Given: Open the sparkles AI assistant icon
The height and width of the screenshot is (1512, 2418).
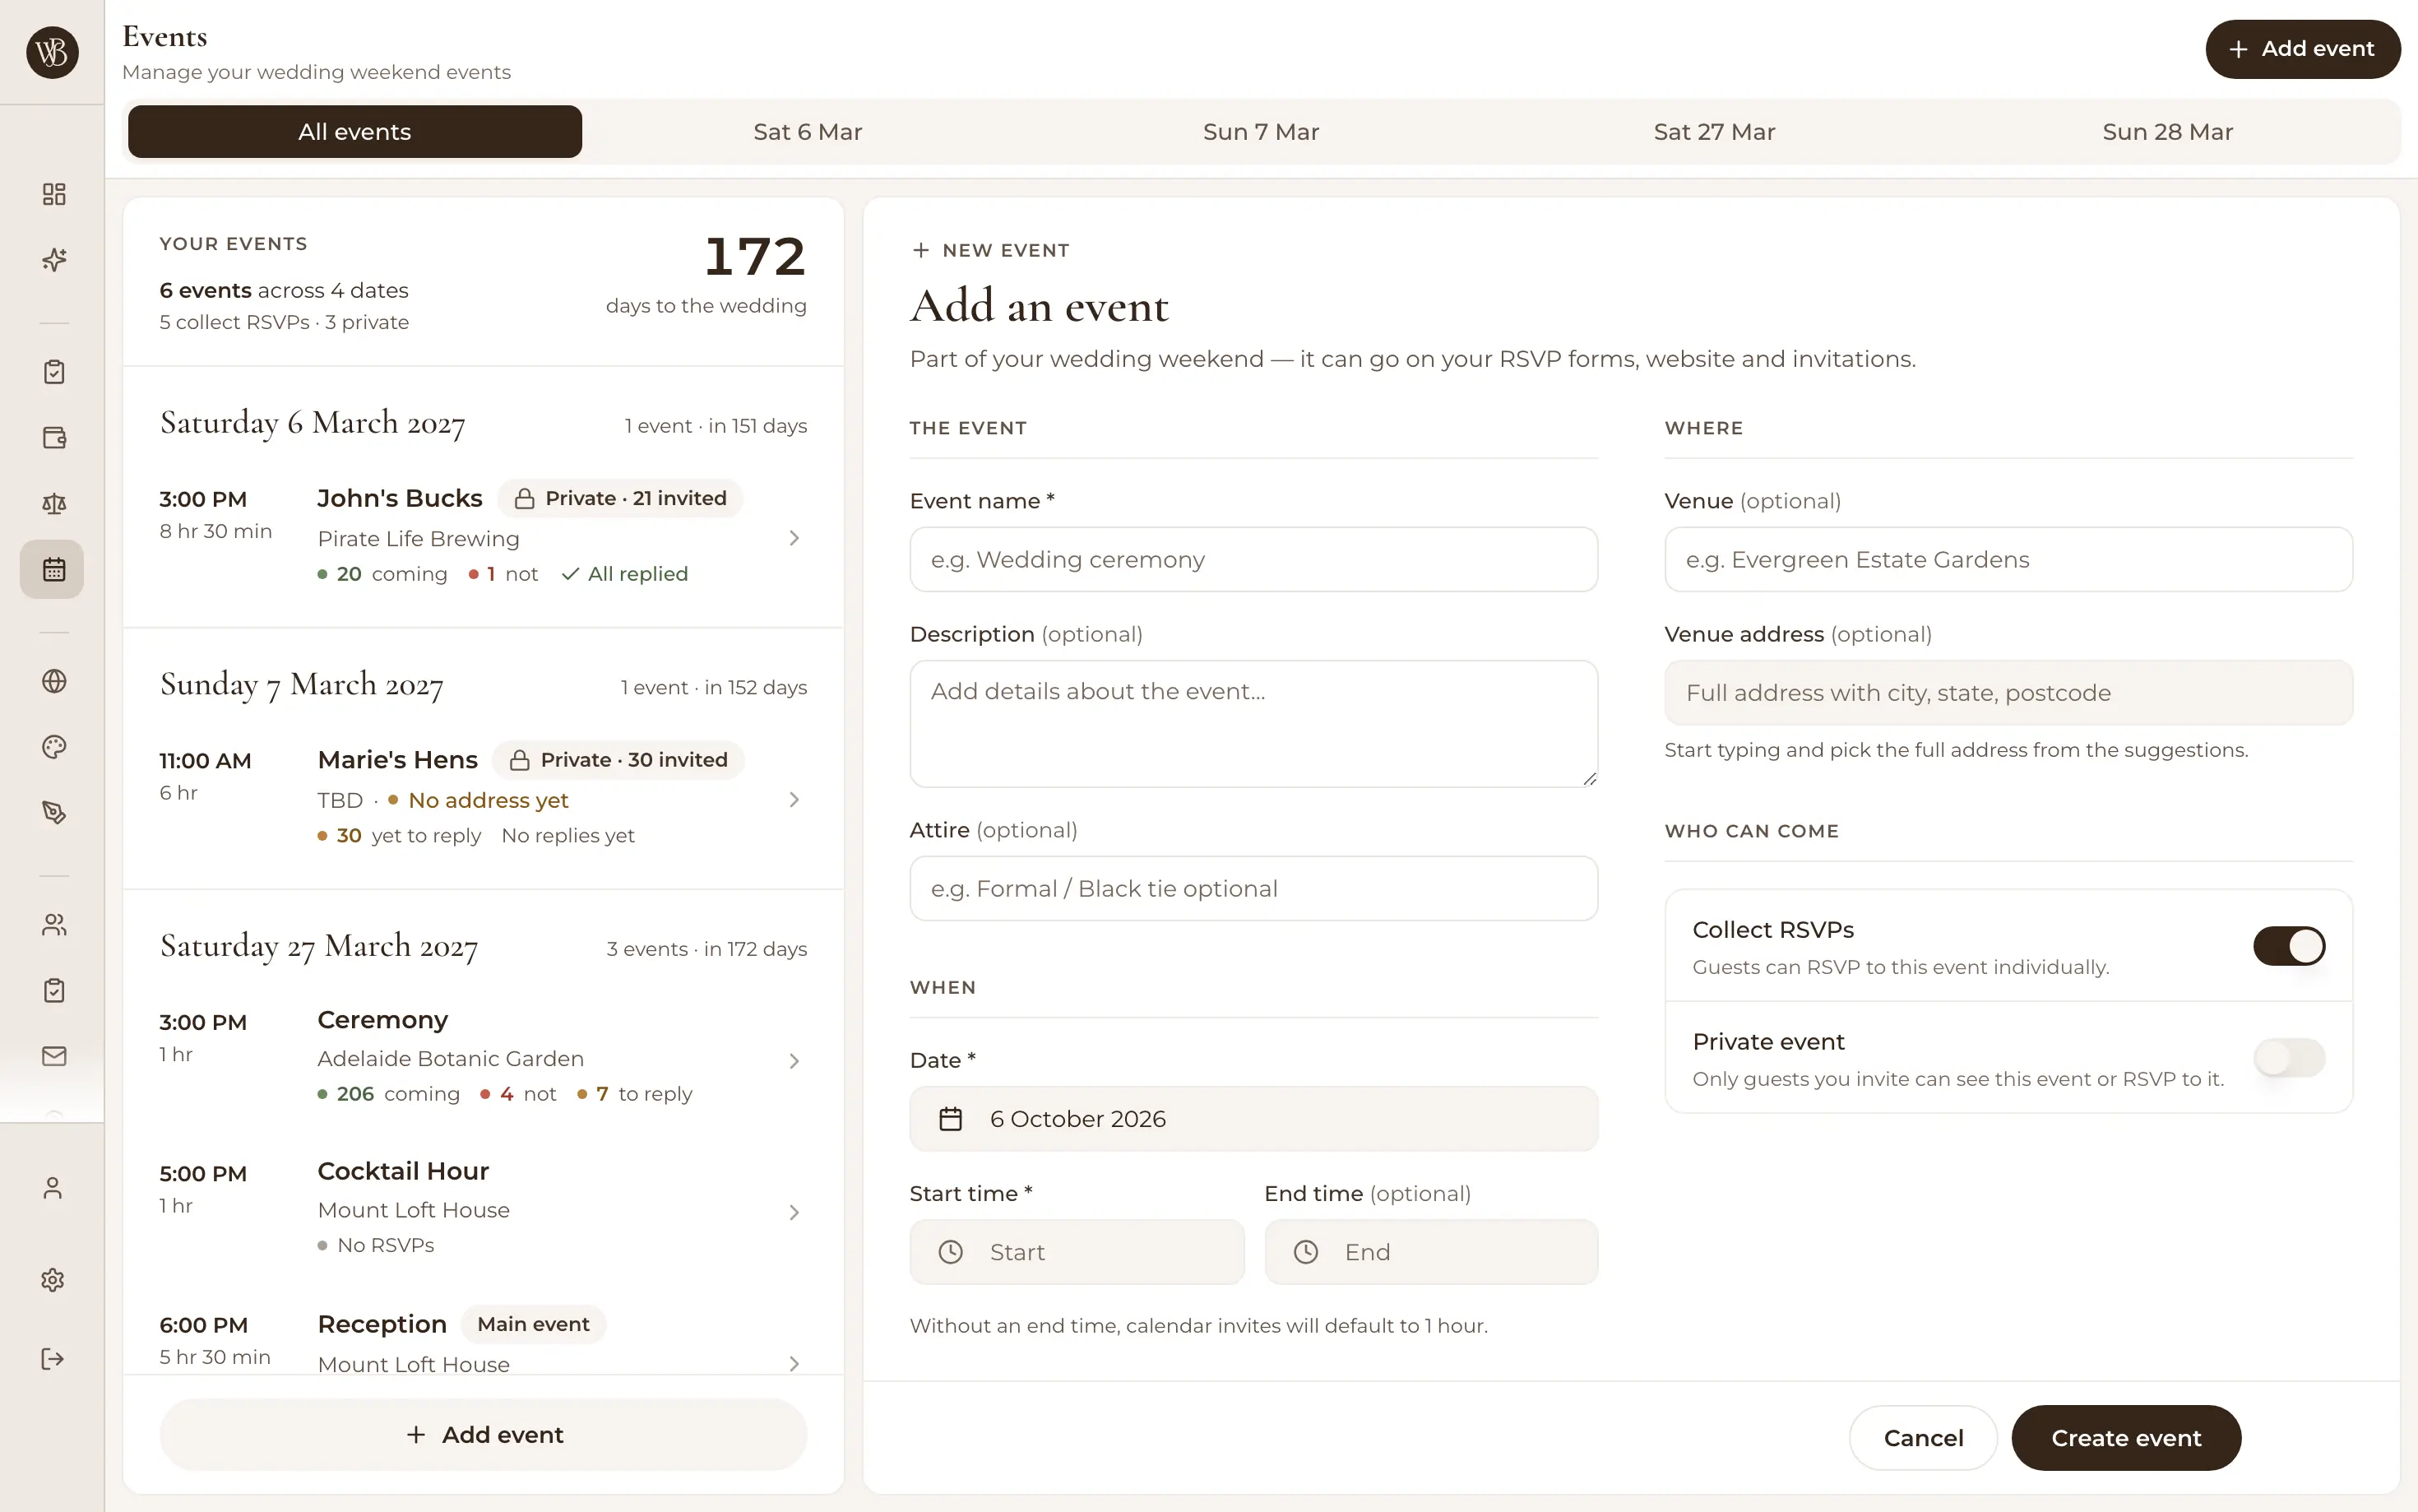Looking at the screenshot, I should click(54, 260).
